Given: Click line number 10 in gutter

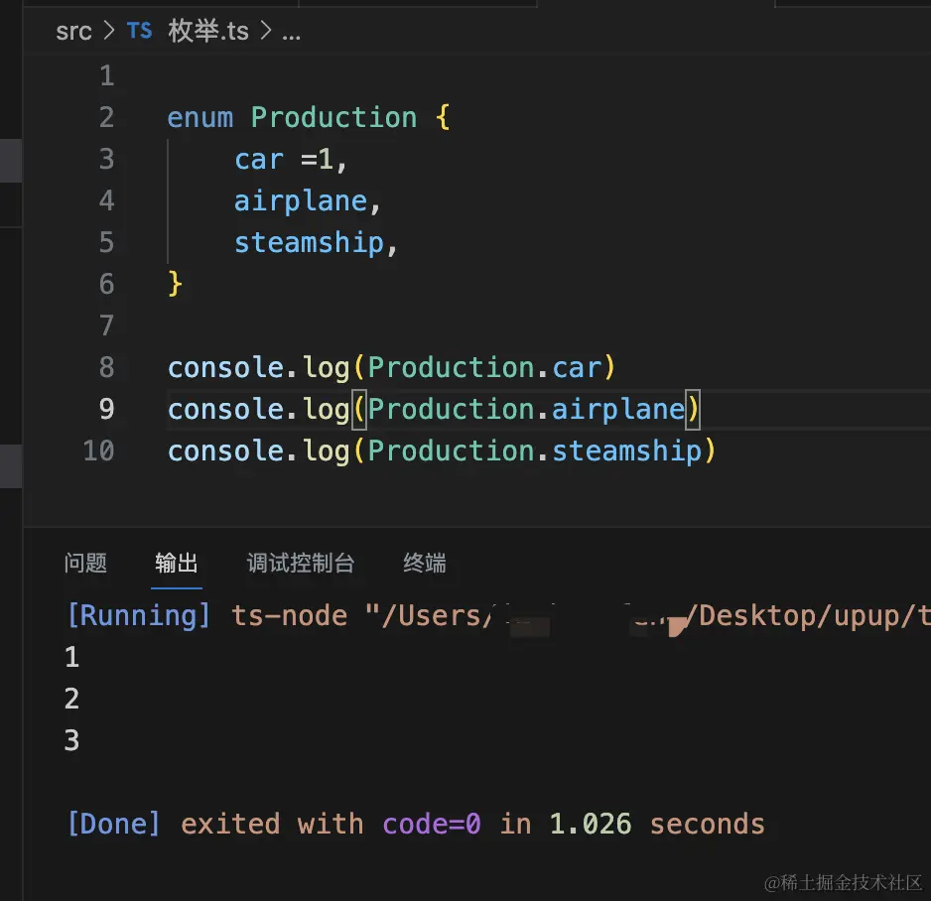Looking at the screenshot, I should [98, 450].
